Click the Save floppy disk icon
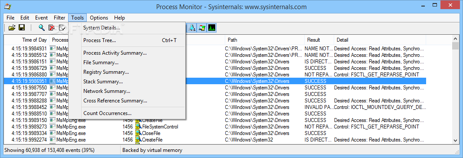 click(22, 28)
